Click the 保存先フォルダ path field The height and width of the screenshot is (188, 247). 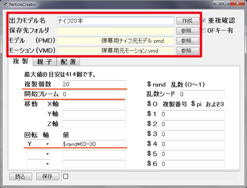click(115, 31)
